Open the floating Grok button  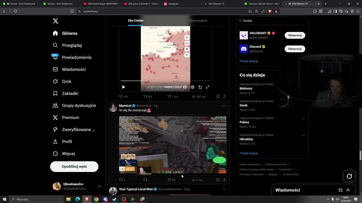coord(349,176)
